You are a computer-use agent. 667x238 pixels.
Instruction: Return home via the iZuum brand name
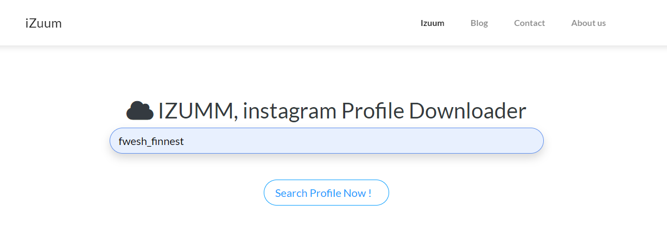click(43, 23)
